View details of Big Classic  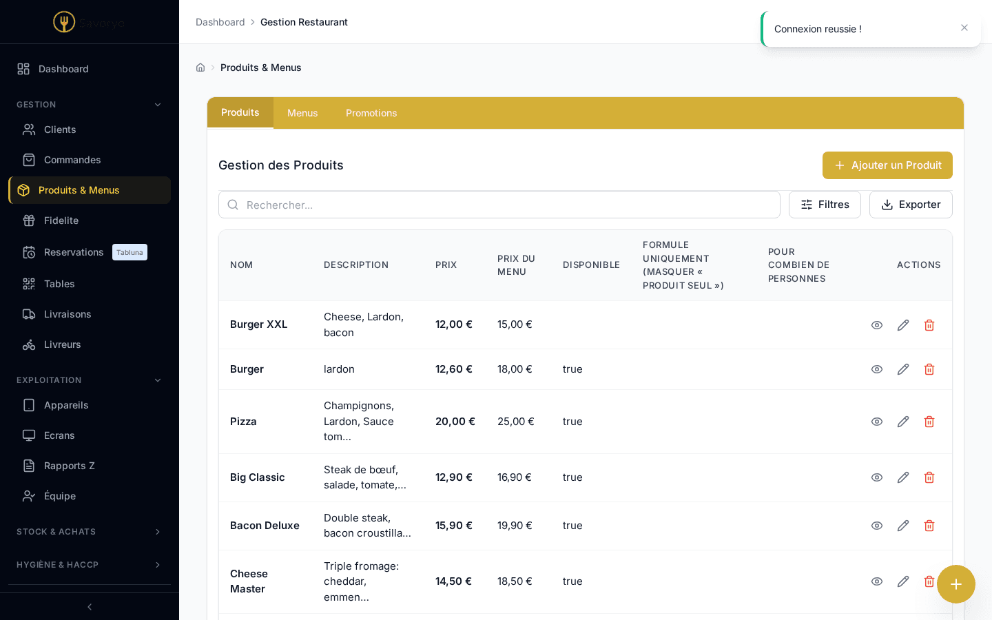tap(877, 477)
